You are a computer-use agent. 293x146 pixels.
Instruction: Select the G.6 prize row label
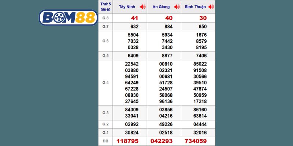click(x=105, y=41)
